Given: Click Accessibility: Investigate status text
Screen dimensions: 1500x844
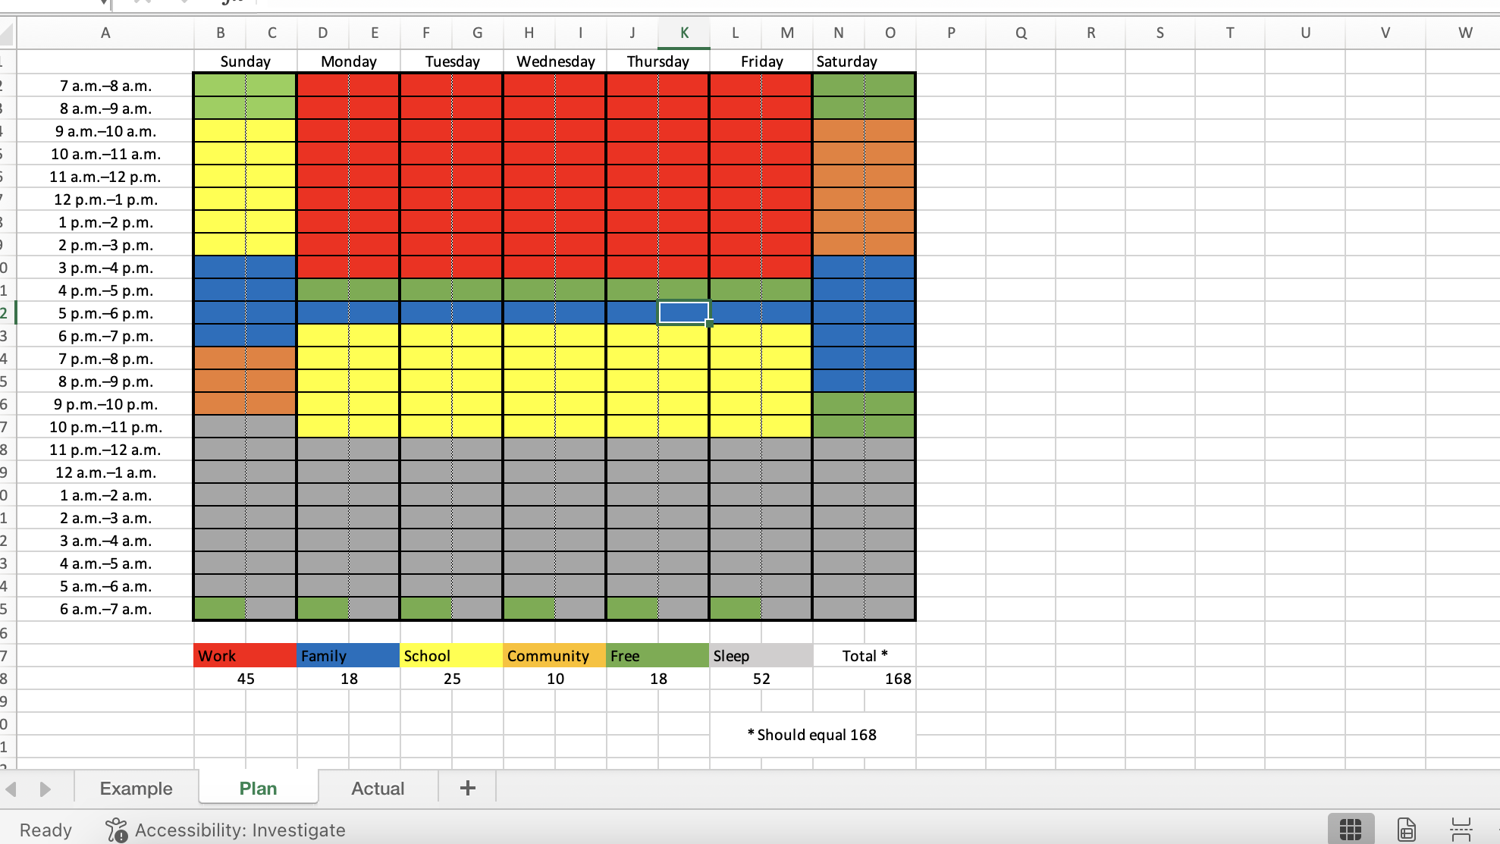Looking at the screenshot, I should pos(240,830).
